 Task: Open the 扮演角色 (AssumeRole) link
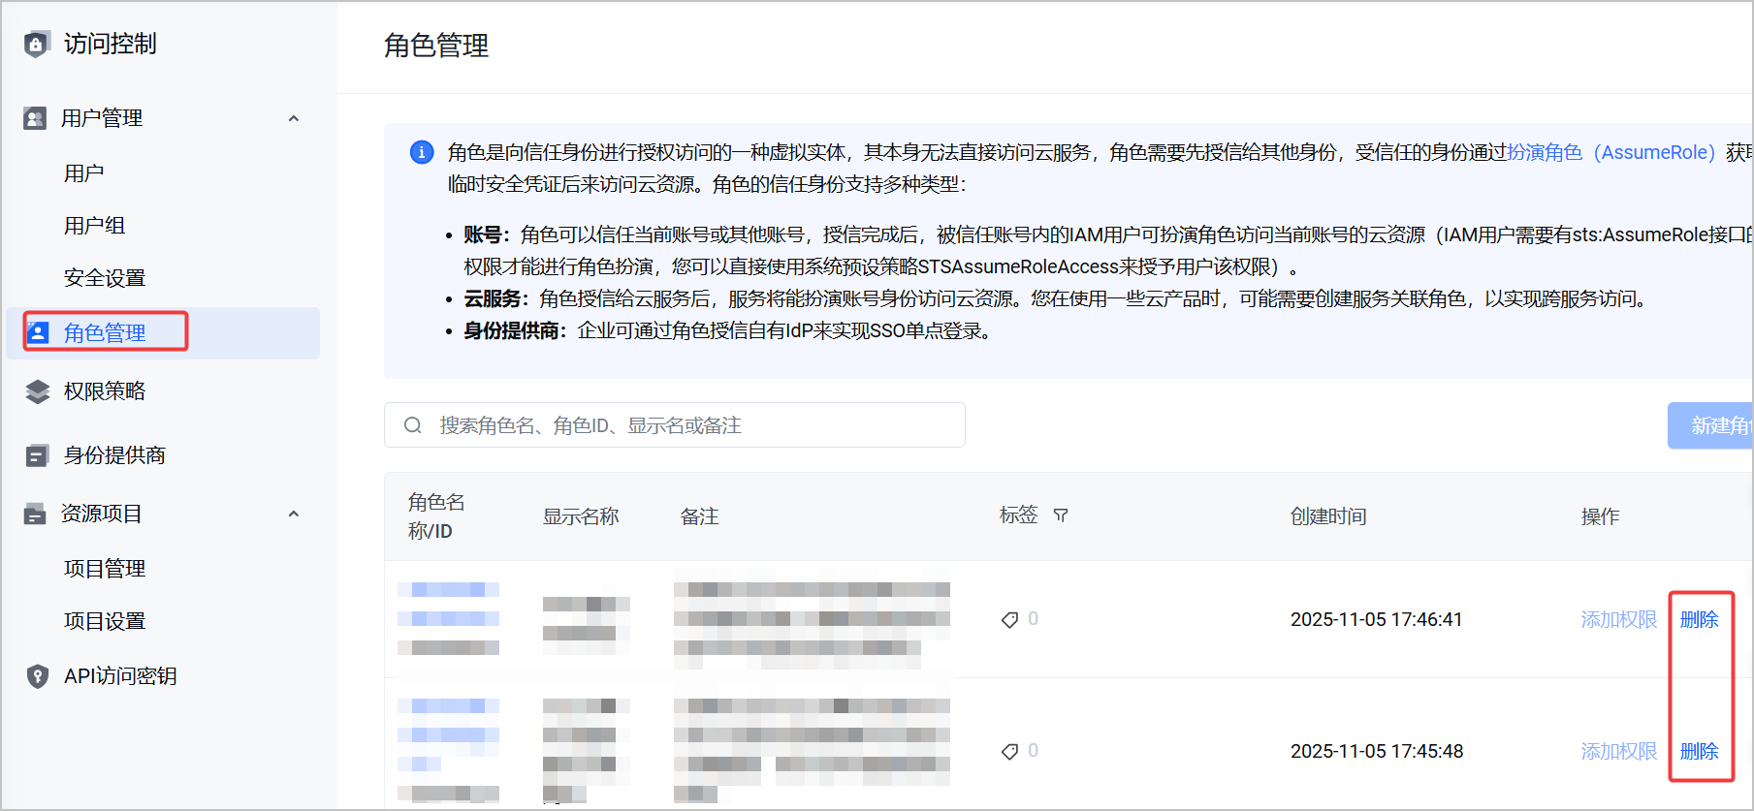pos(1611,152)
